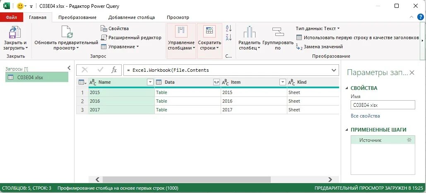426x193 pixels.
Task: Click the horizontal scrollbar thumb
Action: pyautogui.click(x=187, y=179)
